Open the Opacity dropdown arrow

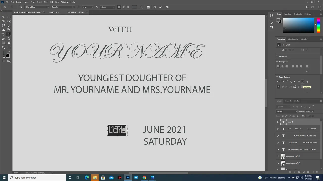[x=312, y=111]
